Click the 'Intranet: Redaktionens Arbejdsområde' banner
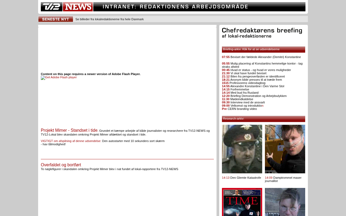 199,7
